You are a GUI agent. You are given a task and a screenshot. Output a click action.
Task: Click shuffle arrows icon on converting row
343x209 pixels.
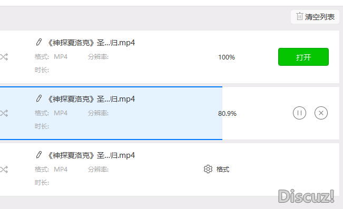4,113
